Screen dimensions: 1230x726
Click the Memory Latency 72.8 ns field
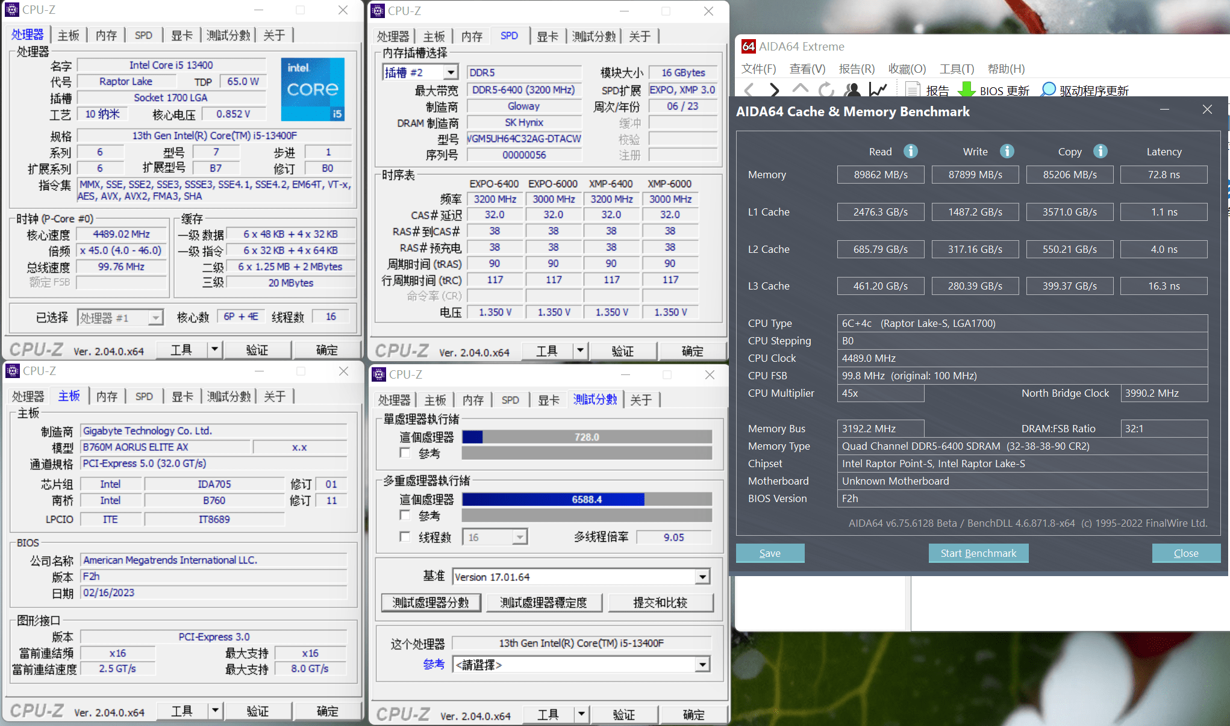(x=1164, y=175)
